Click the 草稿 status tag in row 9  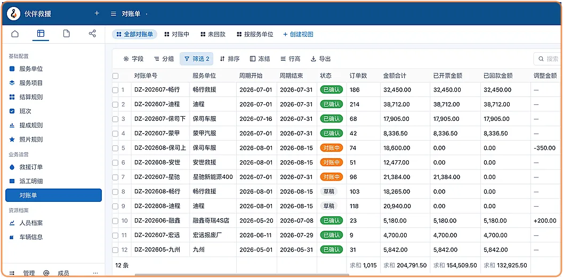[x=329, y=206]
